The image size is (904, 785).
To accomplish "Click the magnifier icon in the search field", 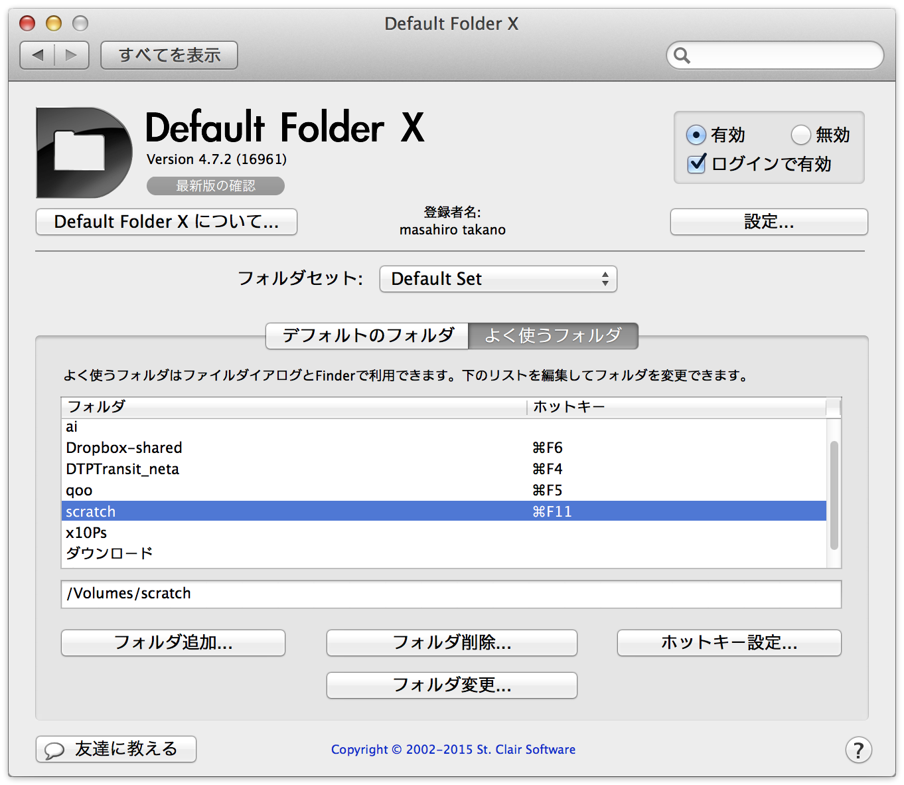I will pos(682,55).
